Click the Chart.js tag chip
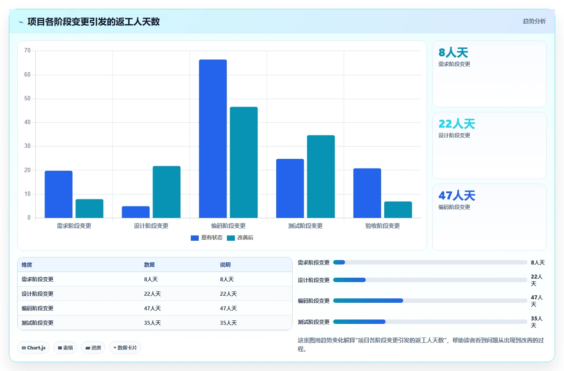 (34, 348)
